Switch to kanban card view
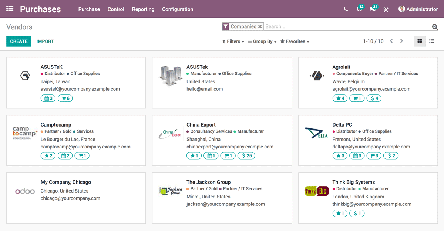This screenshot has width=444, height=231. point(420,41)
